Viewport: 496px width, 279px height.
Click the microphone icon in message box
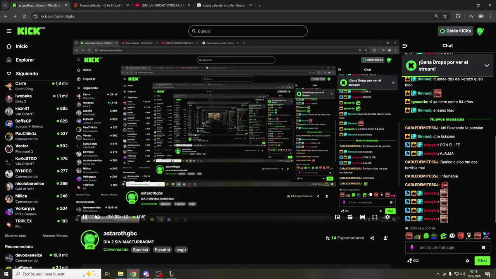pos(412,247)
